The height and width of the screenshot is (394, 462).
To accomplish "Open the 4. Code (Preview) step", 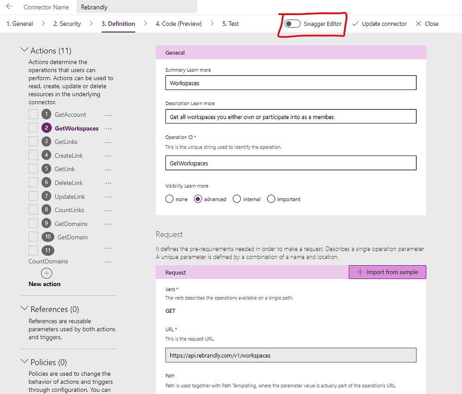I will tap(179, 24).
